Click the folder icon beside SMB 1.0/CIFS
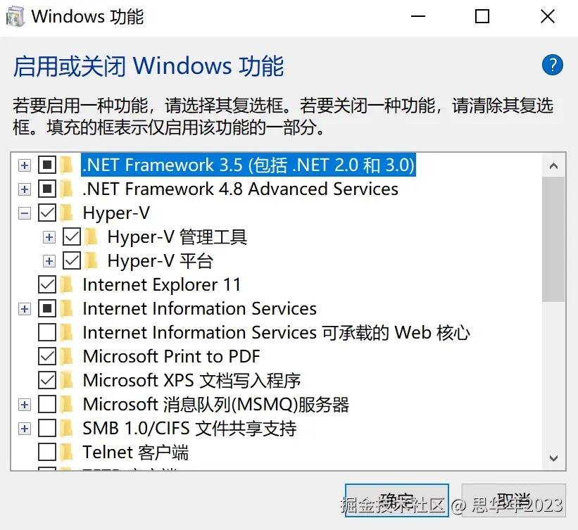 coord(67,428)
